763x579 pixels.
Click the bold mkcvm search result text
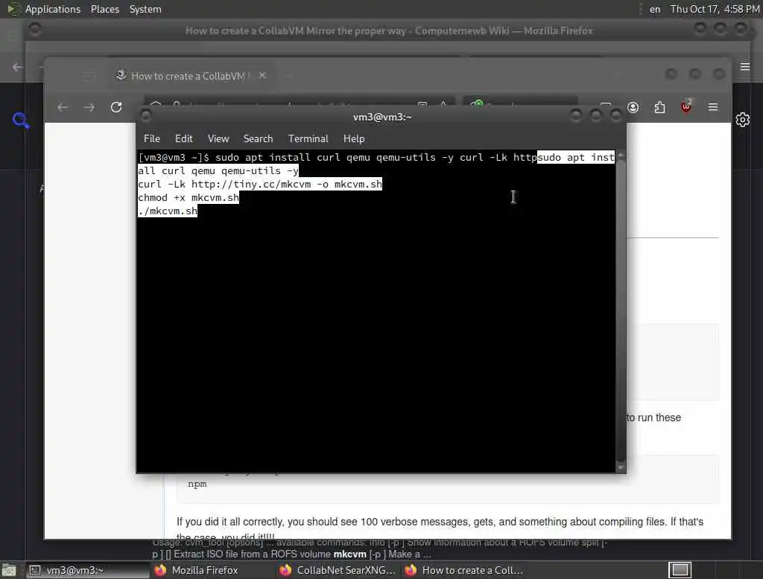click(x=349, y=554)
